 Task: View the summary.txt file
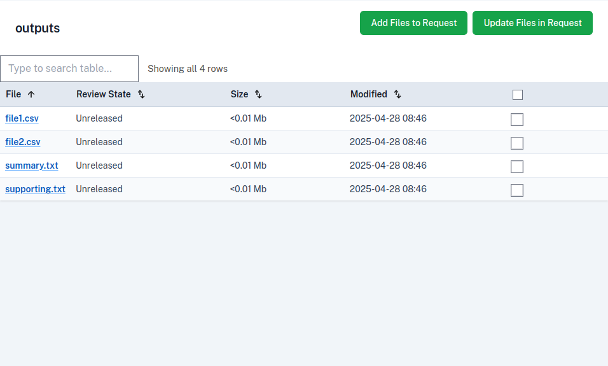(32, 165)
